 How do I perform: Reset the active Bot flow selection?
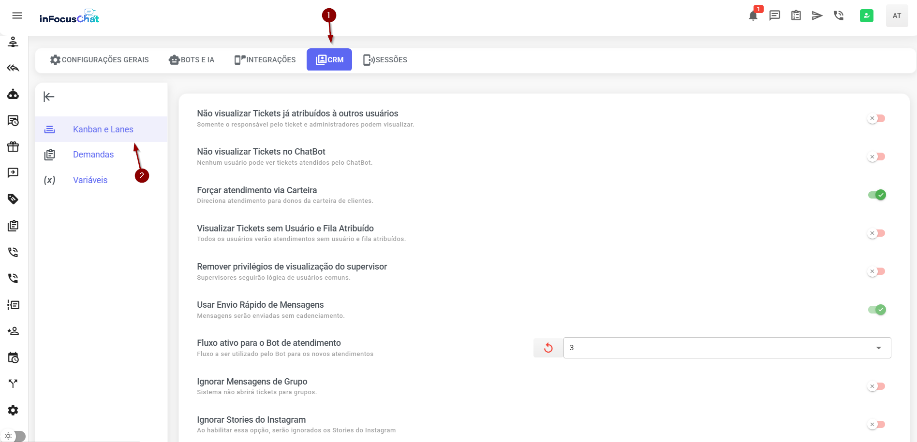click(x=548, y=348)
